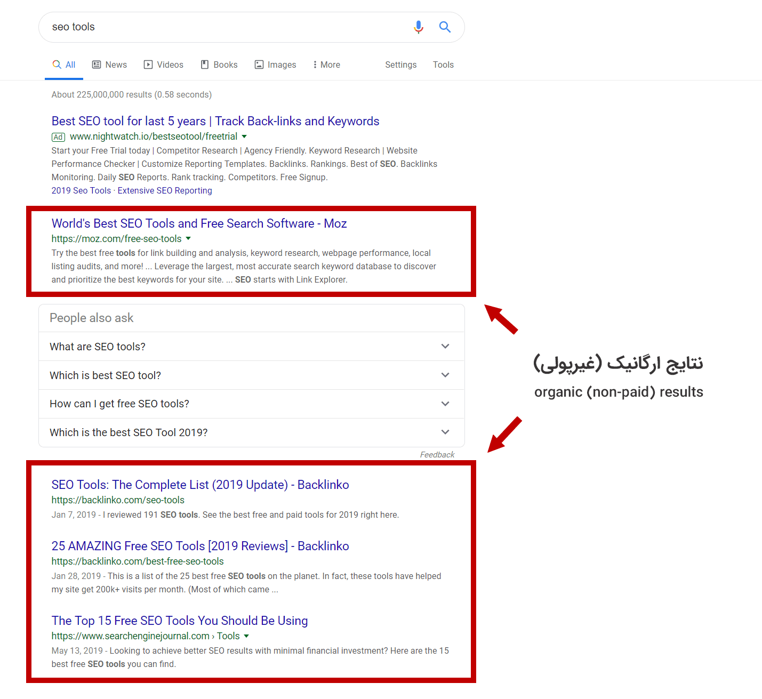Click the three-dot More icon
Image resolution: width=762 pixels, height=699 pixels.
coord(315,65)
